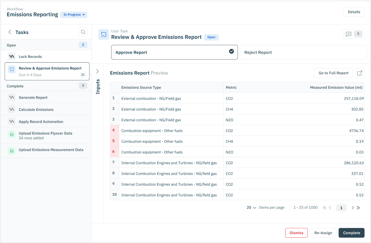Change the 25 items per page dropdown
The width and height of the screenshot is (371, 243).
tap(251, 208)
